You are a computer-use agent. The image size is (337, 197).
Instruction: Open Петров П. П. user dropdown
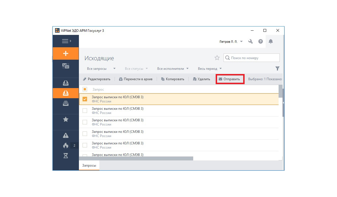coord(231,42)
